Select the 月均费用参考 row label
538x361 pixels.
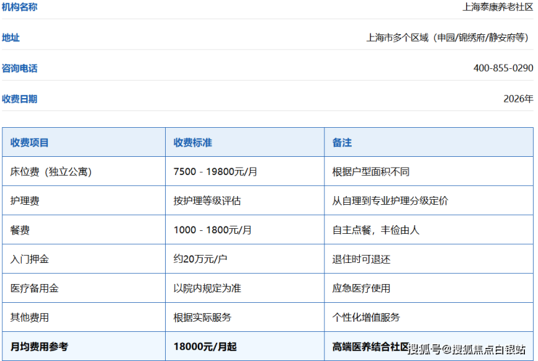pos(39,346)
